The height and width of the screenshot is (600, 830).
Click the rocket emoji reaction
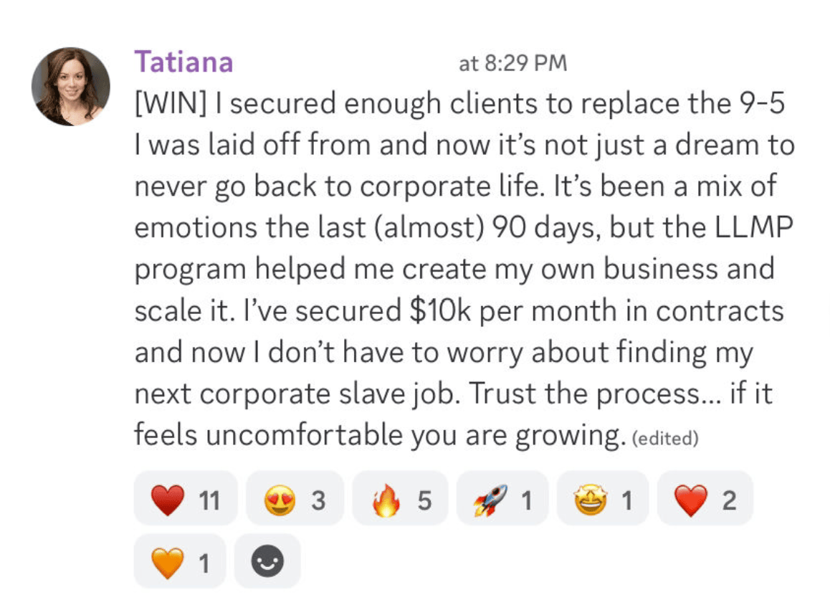tap(502, 498)
